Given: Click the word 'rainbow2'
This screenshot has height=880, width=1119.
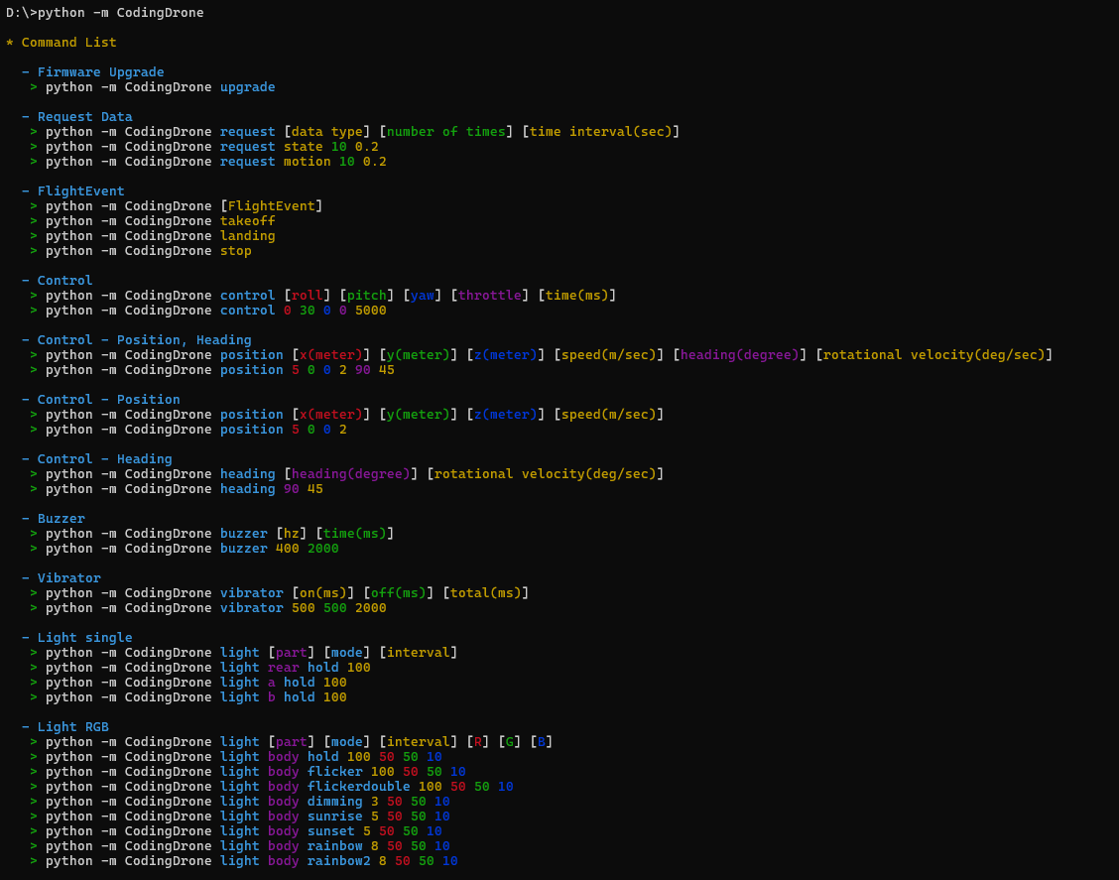Looking at the screenshot, I should click(x=339, y=861).
